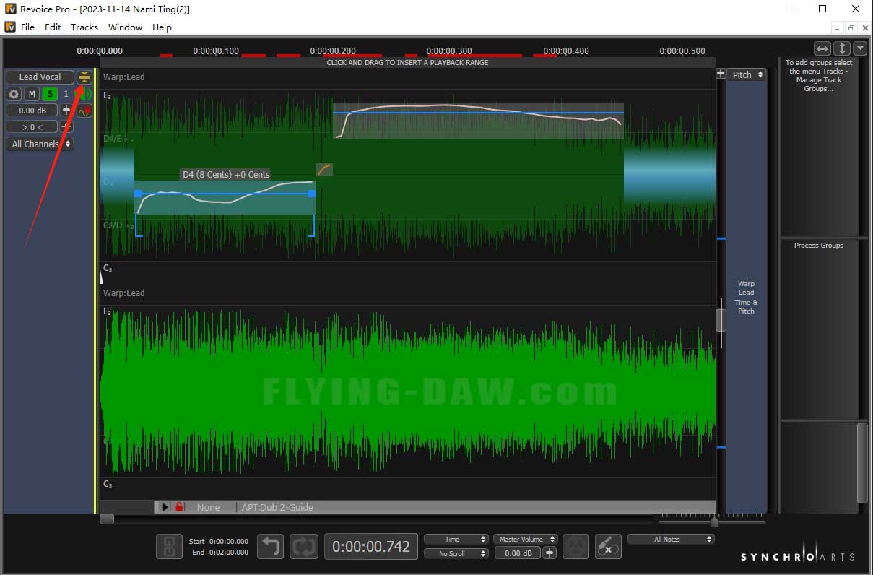Viewport: 873px width, 575px height.
Task: Click the upper Warp:Lead track label
Action: click(x=123, y=77)
